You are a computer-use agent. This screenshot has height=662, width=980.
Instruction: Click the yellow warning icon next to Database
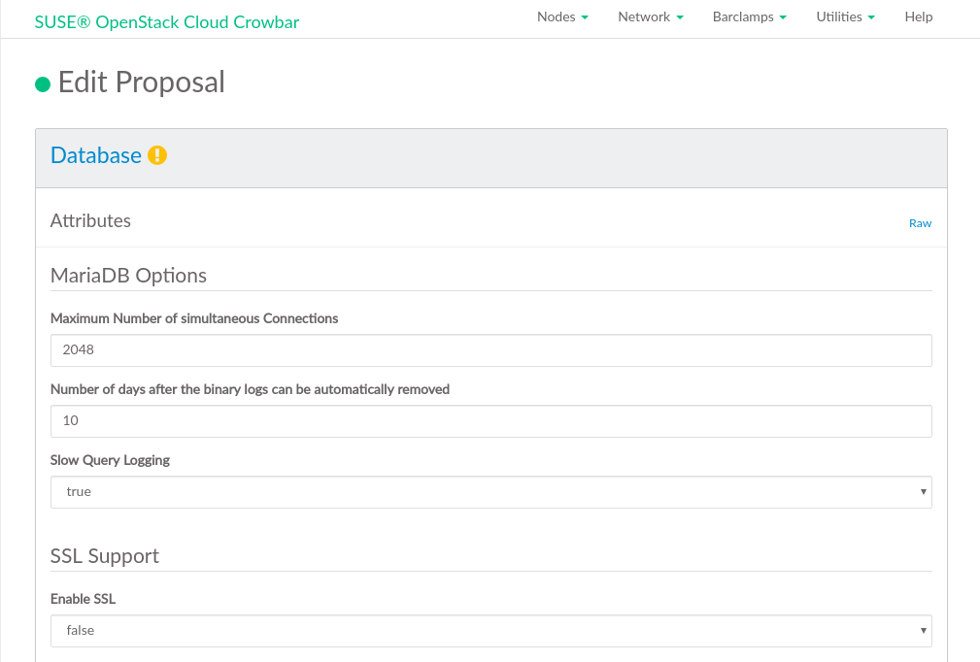(x=157, y=155)
